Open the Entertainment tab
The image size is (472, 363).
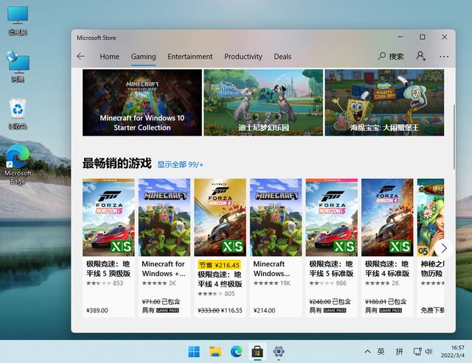click(x=190, y=57)
